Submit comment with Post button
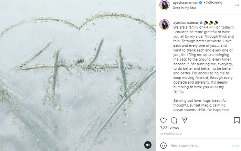 [236, 145]
